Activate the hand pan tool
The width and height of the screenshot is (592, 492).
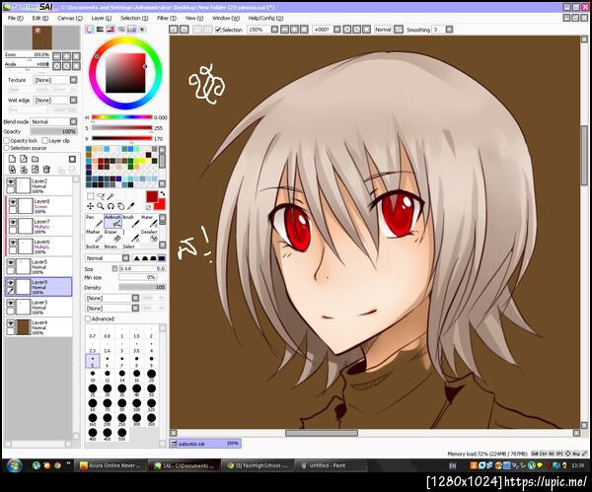(x=120, y=206)
